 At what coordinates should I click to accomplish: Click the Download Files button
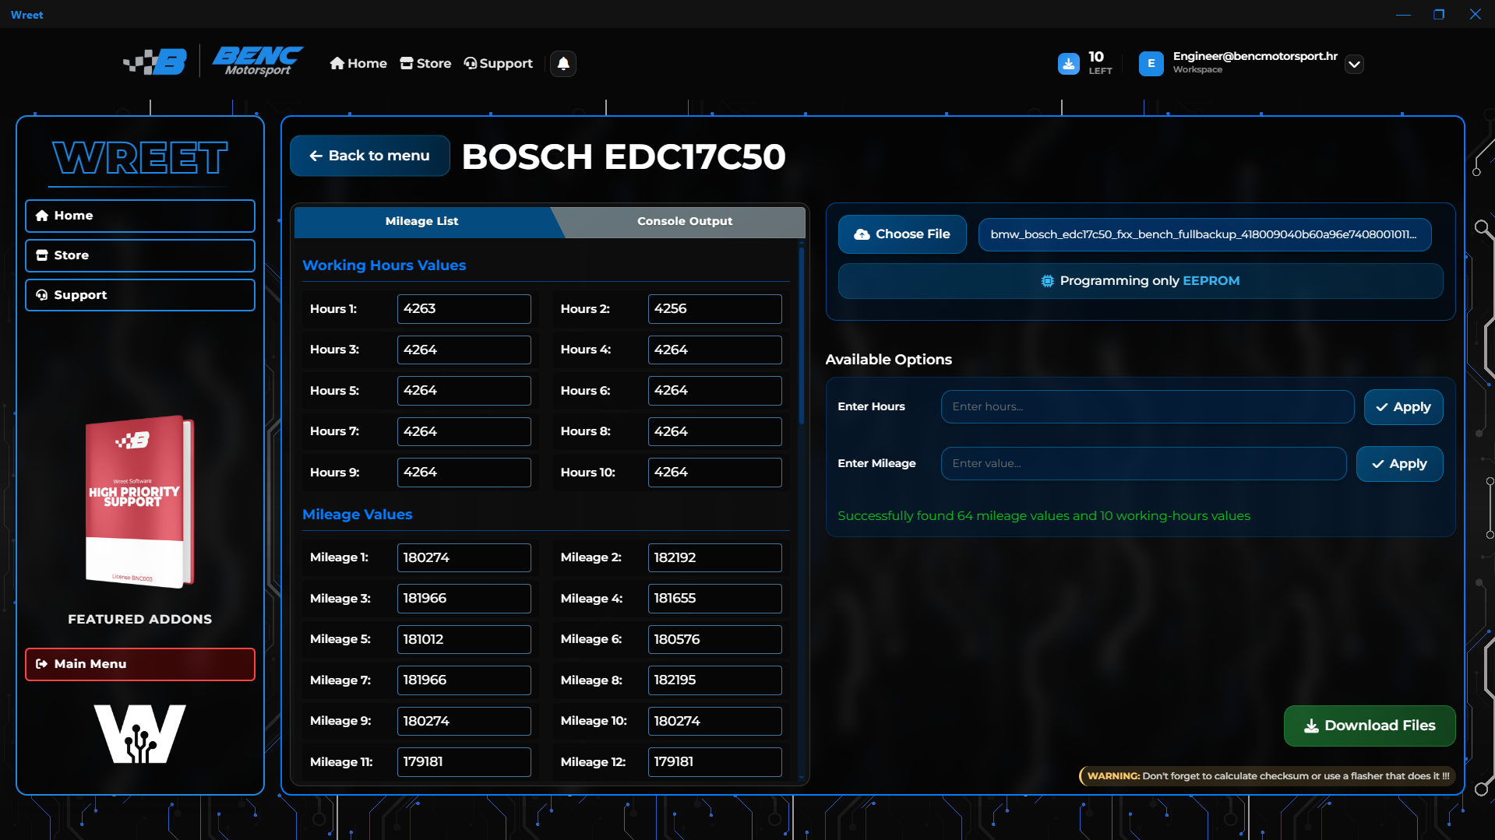(1369, 725)
